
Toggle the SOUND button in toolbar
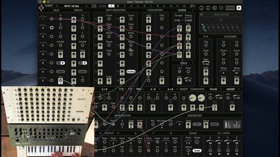click(230, 8)
